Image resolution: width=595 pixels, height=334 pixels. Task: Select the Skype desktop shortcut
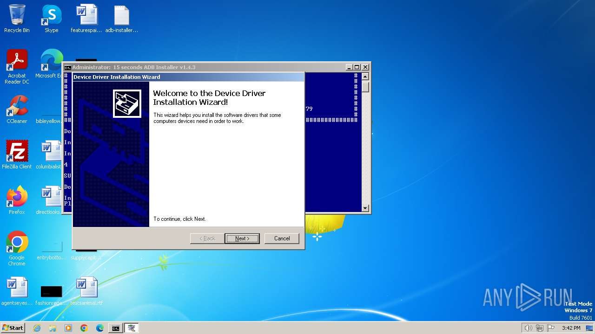coord(51,19)
